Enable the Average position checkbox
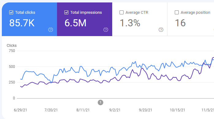 (x=177, y=13)
